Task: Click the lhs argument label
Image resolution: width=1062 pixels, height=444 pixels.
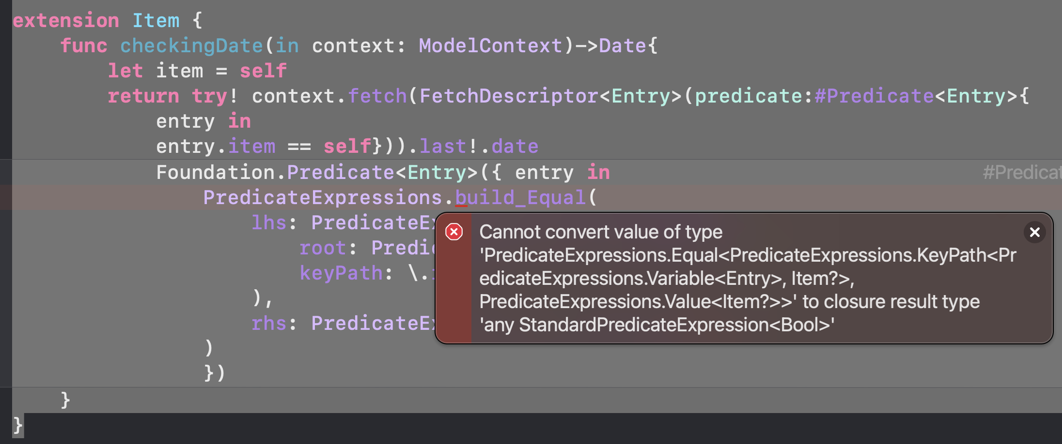Action: coord(269,223)
